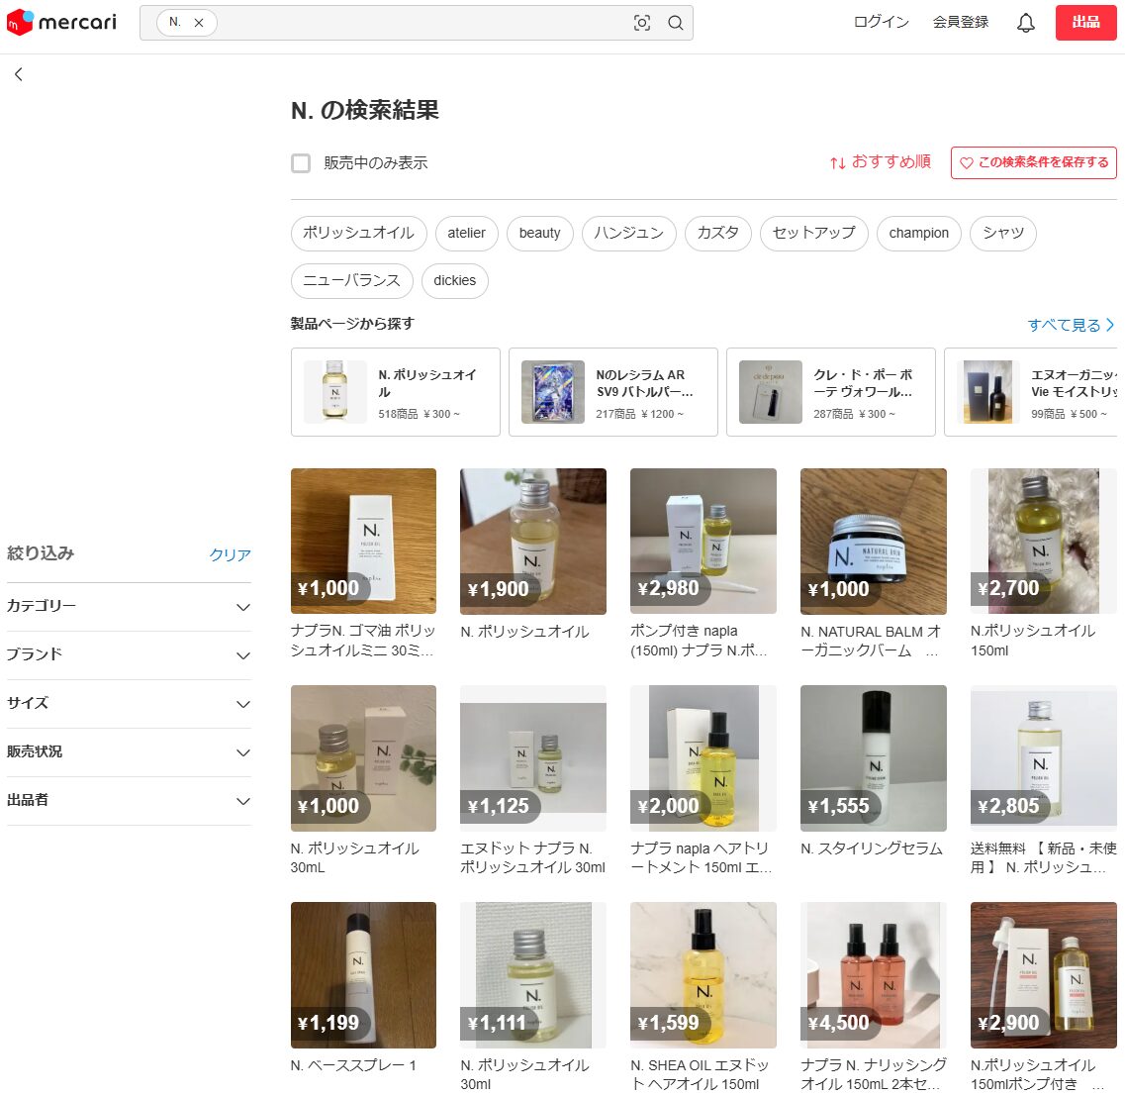Clear filters with クリア link
Screen dimensions: 1125x1098
(x=230, y=554)
